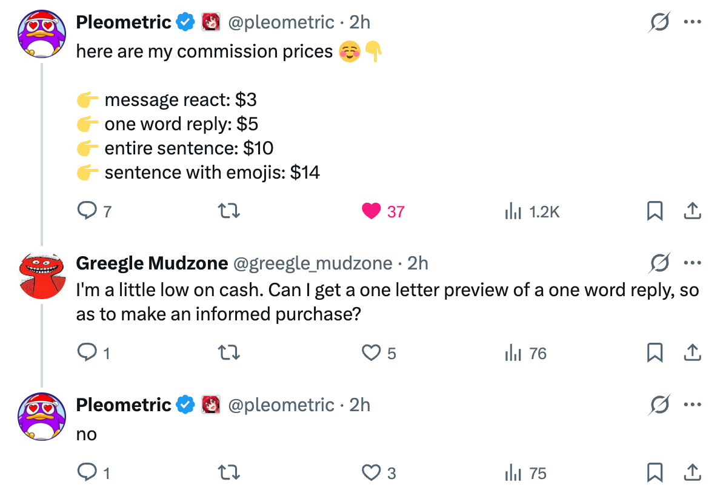The width and height of the screenshot is (720, 499).
Task: Click Grok icon on first tweet
Action: pos(659,22)
